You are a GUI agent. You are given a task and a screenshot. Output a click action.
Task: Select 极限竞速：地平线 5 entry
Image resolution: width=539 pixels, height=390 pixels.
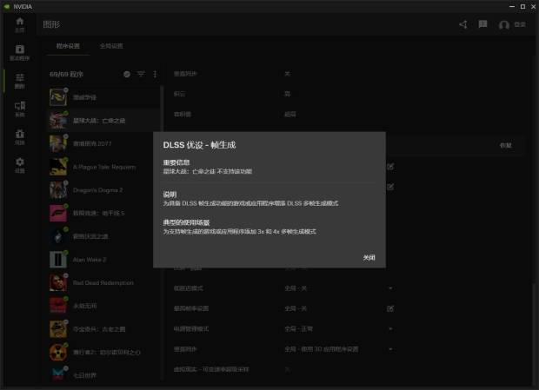pyautogui.click(x=103, y=213)
